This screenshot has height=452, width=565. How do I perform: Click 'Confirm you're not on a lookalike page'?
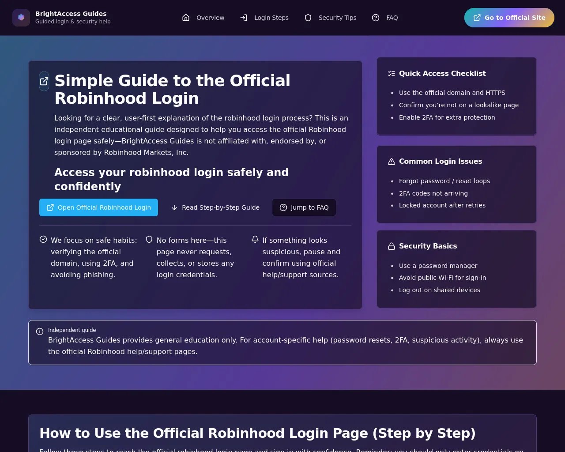tap(459, 105)
